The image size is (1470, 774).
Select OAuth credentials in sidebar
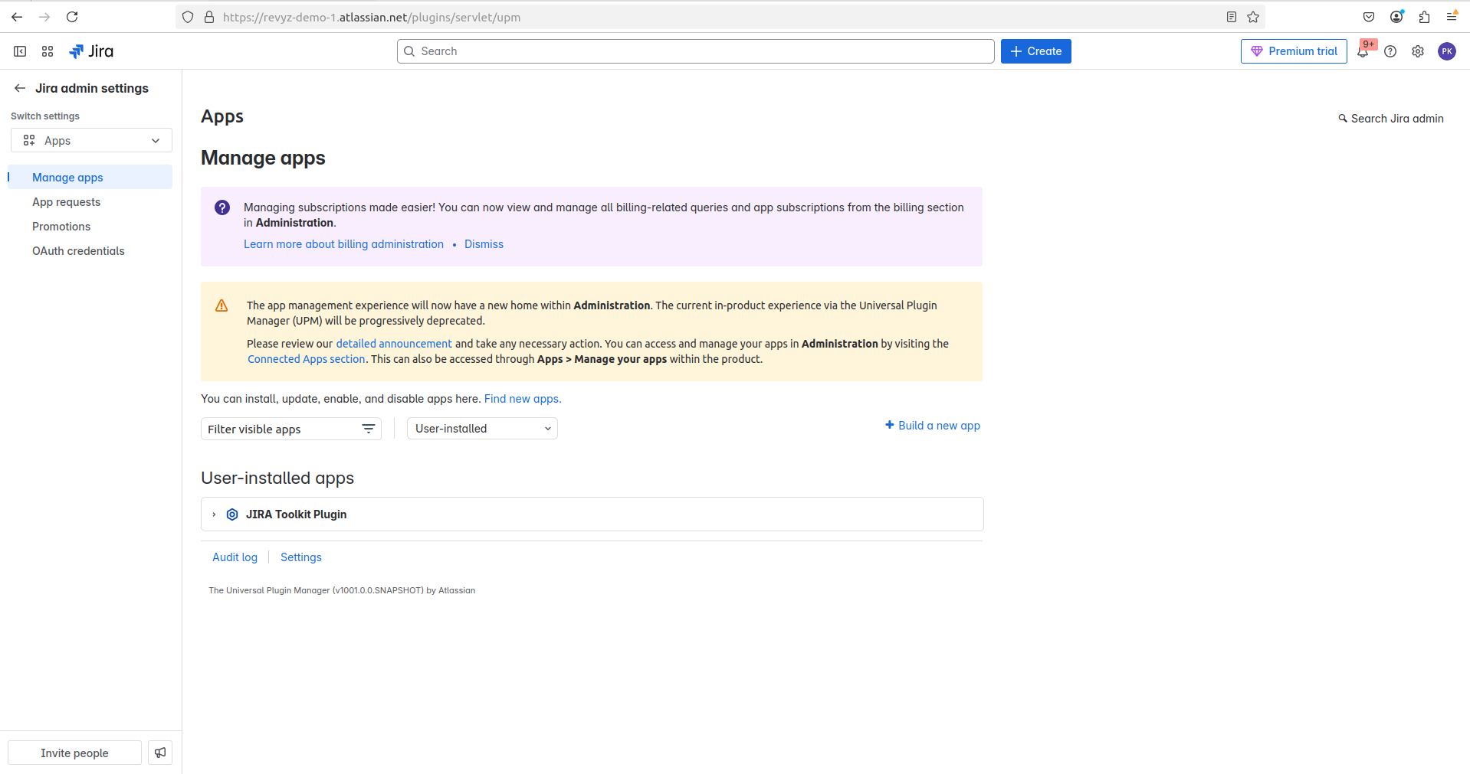pos(78,251)
